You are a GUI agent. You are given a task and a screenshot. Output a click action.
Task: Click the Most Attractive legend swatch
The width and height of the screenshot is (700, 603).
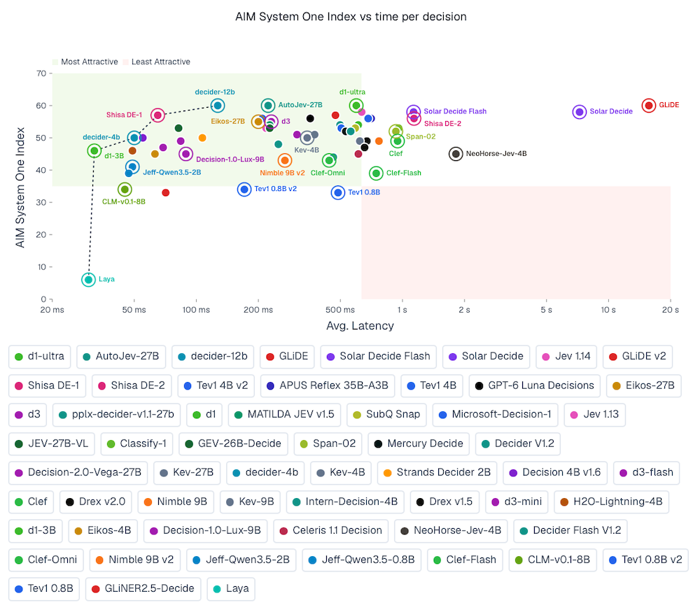tap(55, 62)
